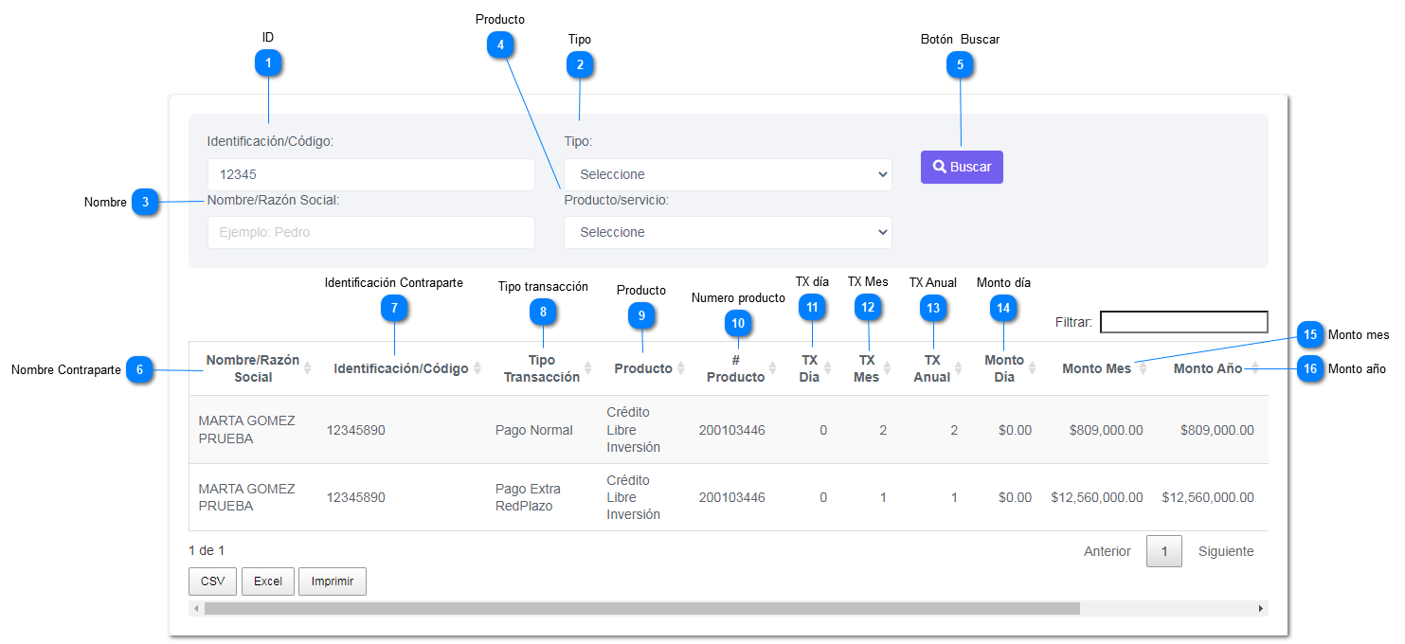Export table with CSV button
Viewport: 1405px width, 644px height.
pos(212,581)
